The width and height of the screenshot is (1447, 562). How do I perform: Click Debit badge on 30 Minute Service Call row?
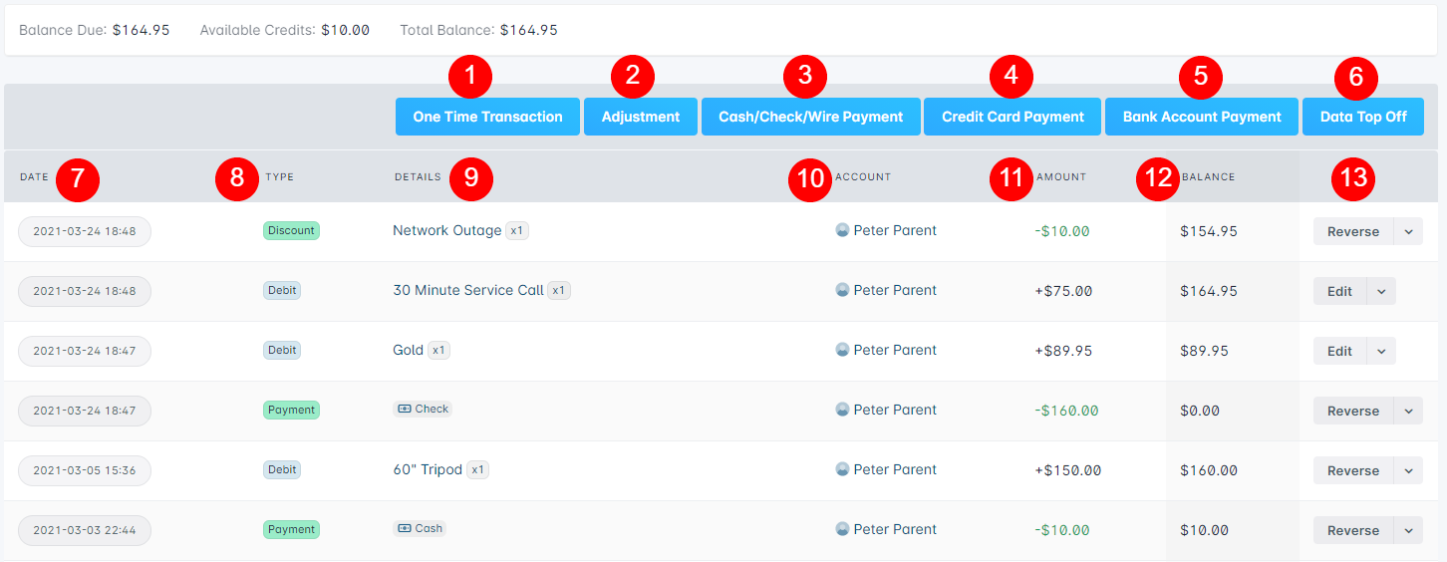(x=282, y=290)
